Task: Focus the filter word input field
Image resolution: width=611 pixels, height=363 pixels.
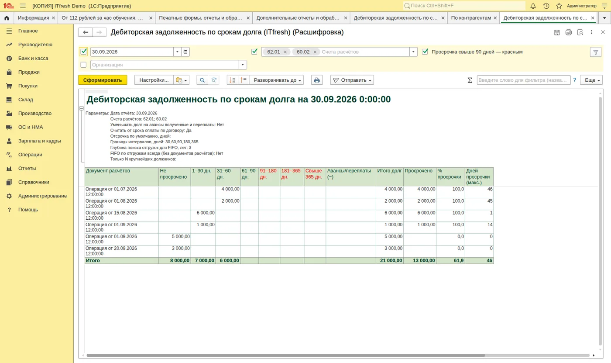Action: coord(524,80)
